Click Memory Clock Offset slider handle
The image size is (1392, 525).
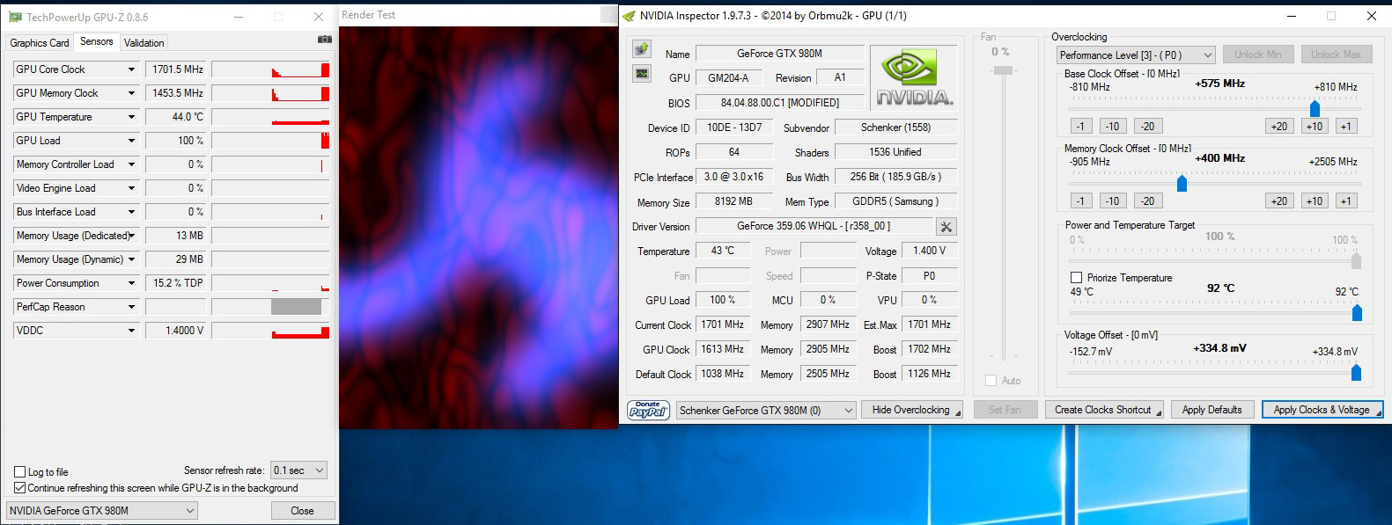click(x=1182, y=183)
